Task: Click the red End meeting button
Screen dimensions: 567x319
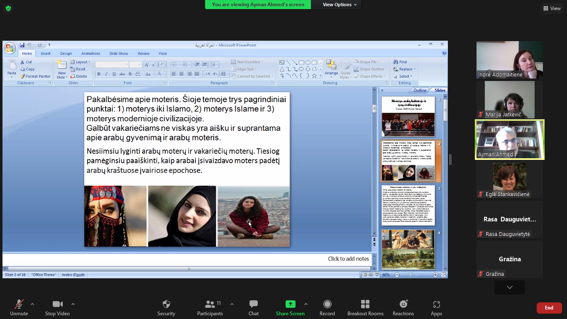Action: (x=549, y=308)
